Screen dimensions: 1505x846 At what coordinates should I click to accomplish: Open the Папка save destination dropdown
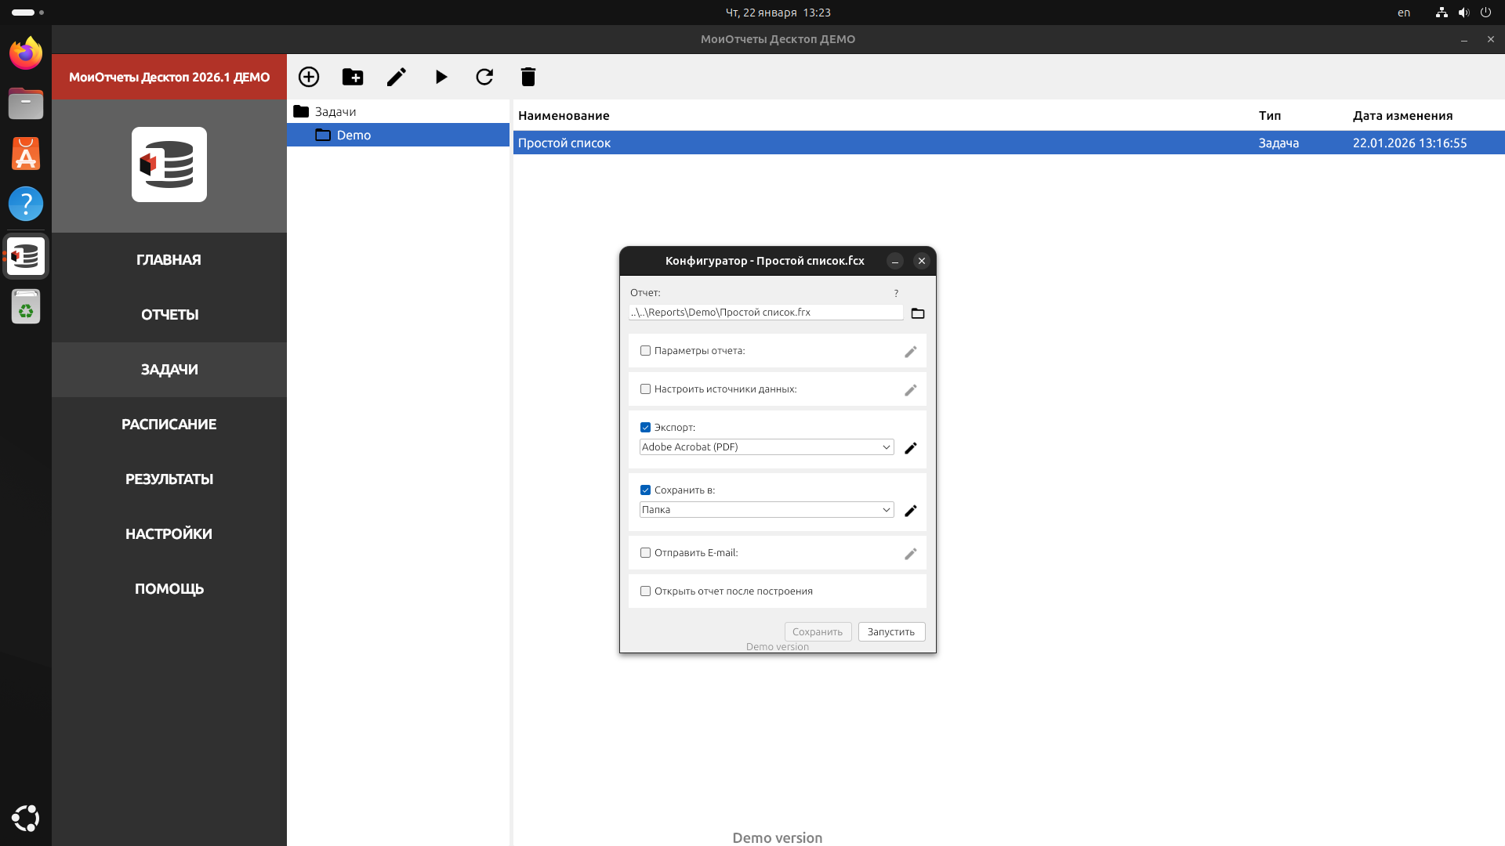(x=766, y=510)
